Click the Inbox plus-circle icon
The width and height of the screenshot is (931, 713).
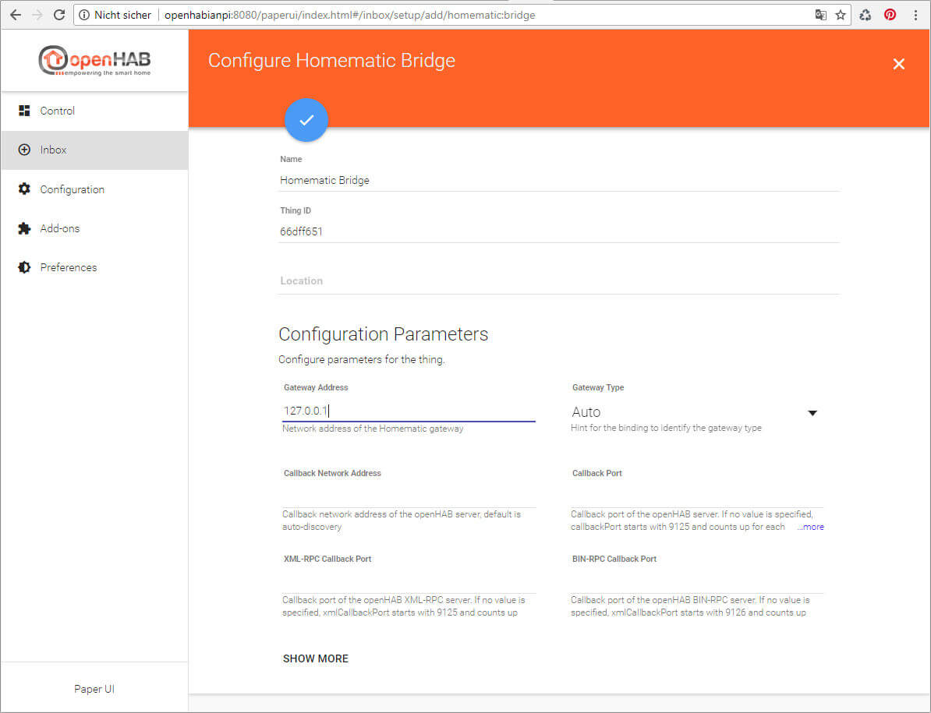pyautogui.click(x=24, y=150)
